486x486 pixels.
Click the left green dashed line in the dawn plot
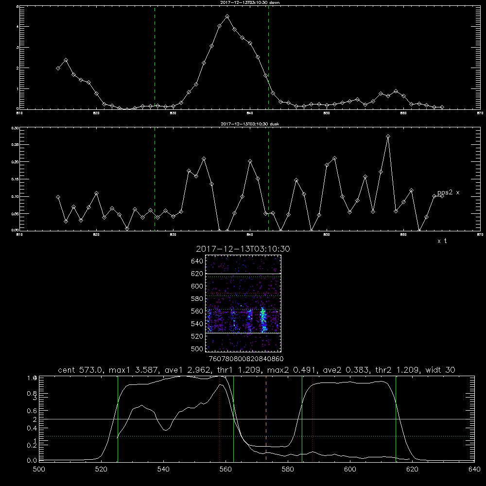155,58
